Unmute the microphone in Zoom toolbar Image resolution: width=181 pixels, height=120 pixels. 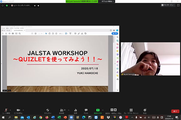(6, 111)
